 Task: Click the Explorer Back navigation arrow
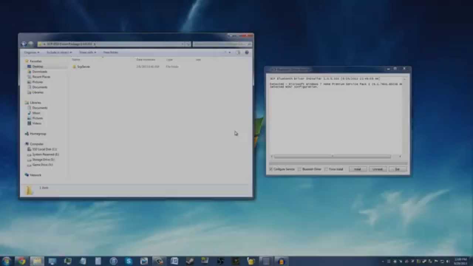24,44
